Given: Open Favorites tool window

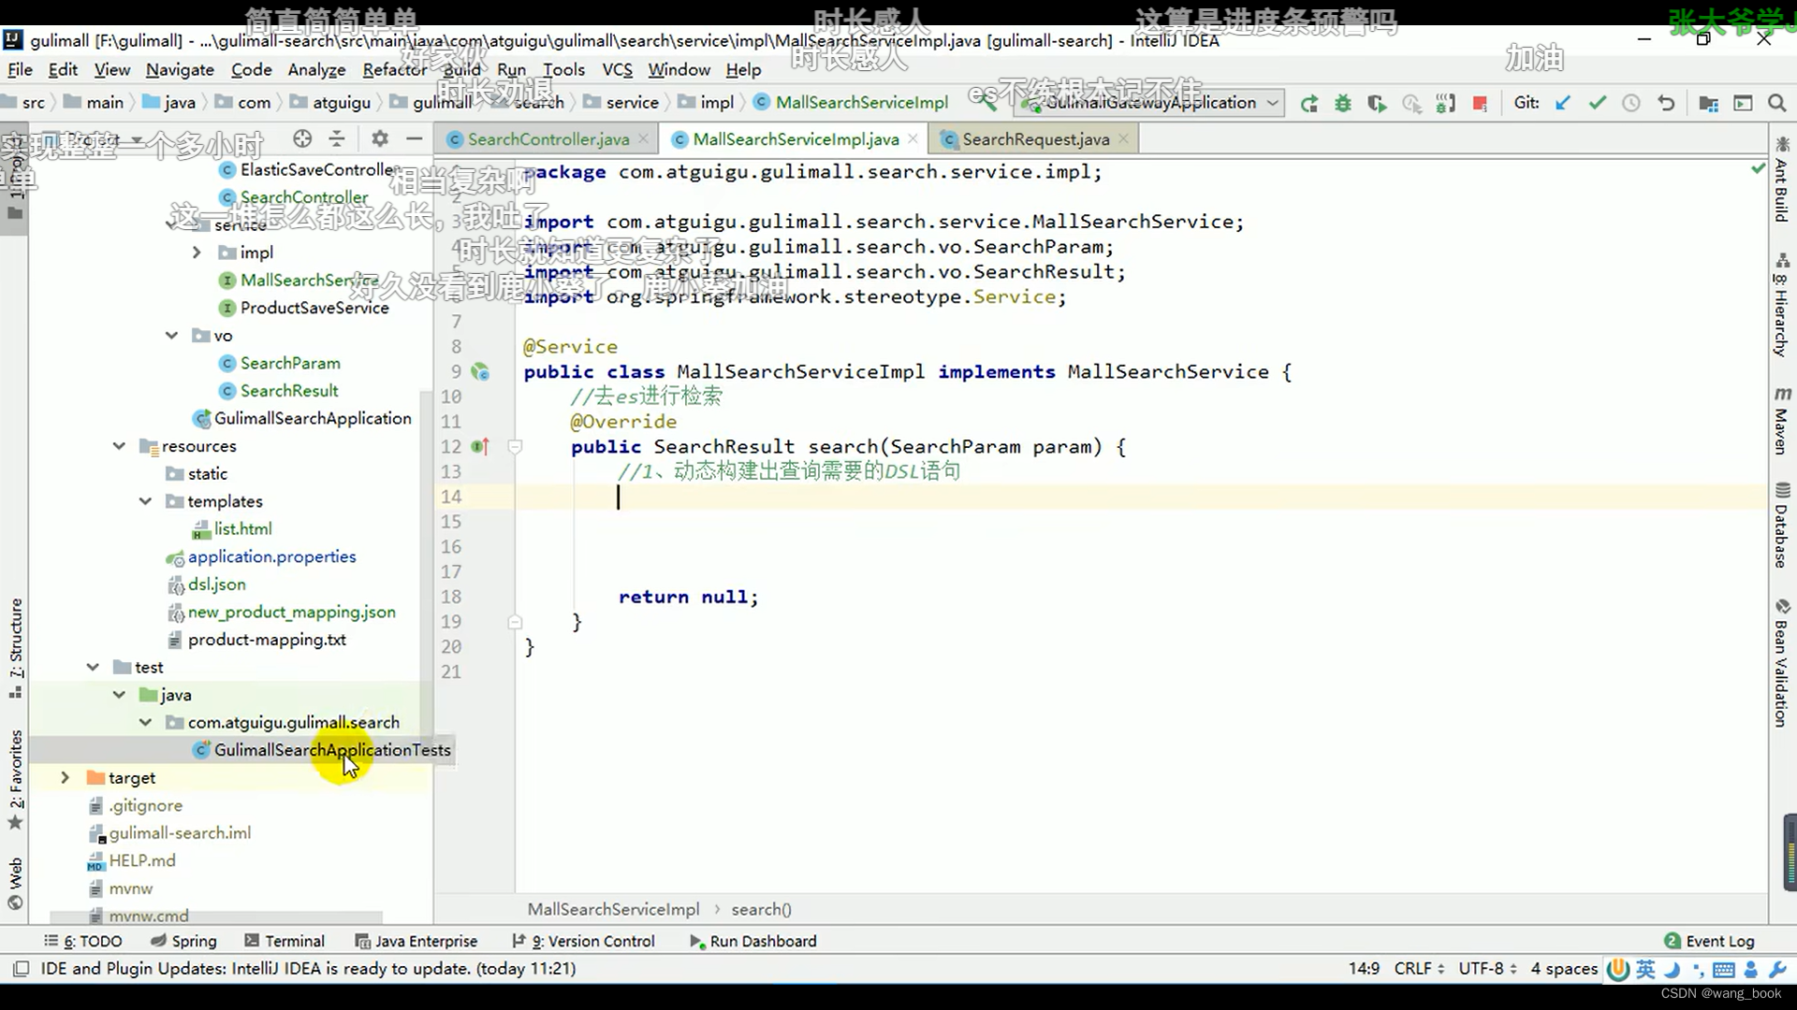Looking at the screenshot, I should [15, 780].
